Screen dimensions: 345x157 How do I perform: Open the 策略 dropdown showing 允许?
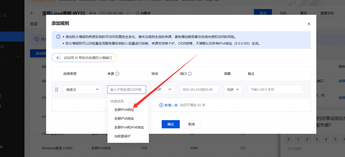pos(233,90)
